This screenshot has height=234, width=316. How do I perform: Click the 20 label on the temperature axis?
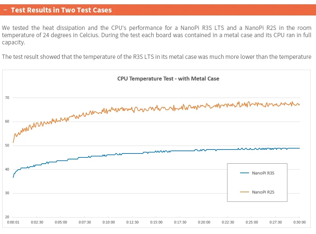pyautogui.click(x=7, y=217)
